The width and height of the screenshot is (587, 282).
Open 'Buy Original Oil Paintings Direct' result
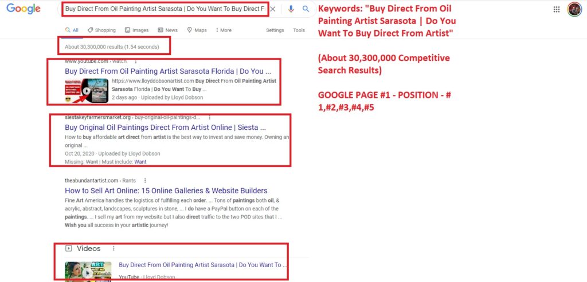click(165, 128)
